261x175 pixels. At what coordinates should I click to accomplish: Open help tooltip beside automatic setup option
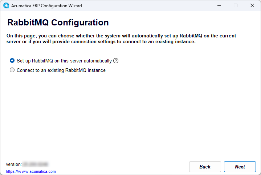point(116,61)
